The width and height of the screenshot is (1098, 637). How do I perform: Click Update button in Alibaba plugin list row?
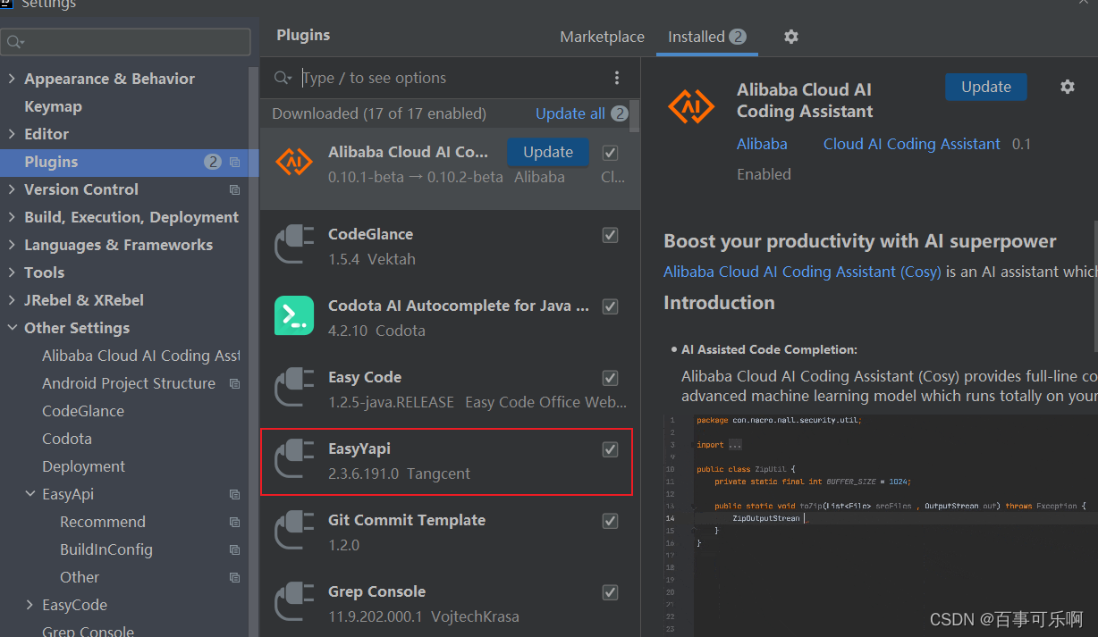click(x=548, y=152)
